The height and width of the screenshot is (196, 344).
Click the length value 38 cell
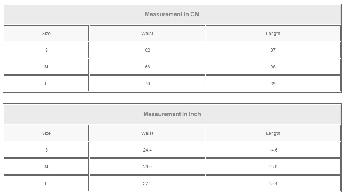click(273, 67)
